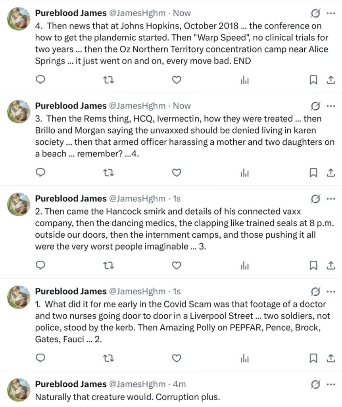
Task: Open more options menu on Hancock smirk tweet
Action: point(330,199)
